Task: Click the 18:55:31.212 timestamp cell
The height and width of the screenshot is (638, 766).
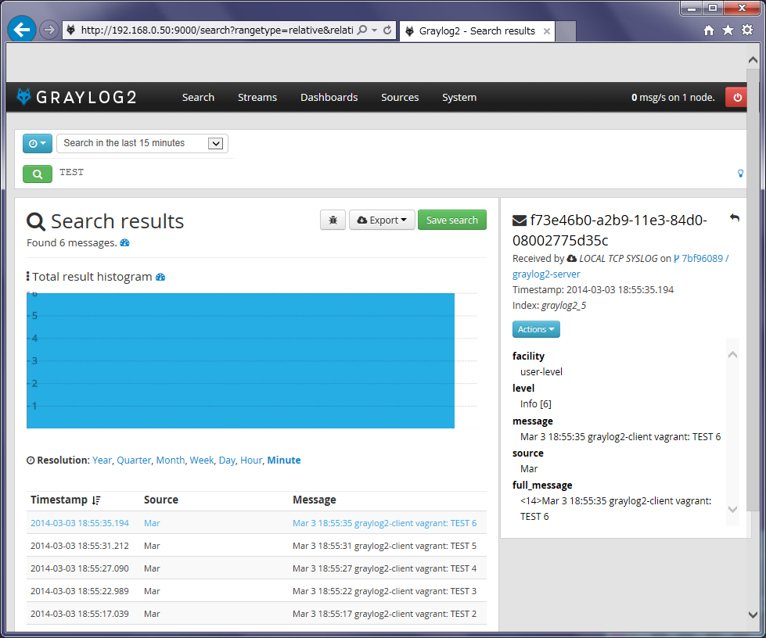Action: point(80,546)
